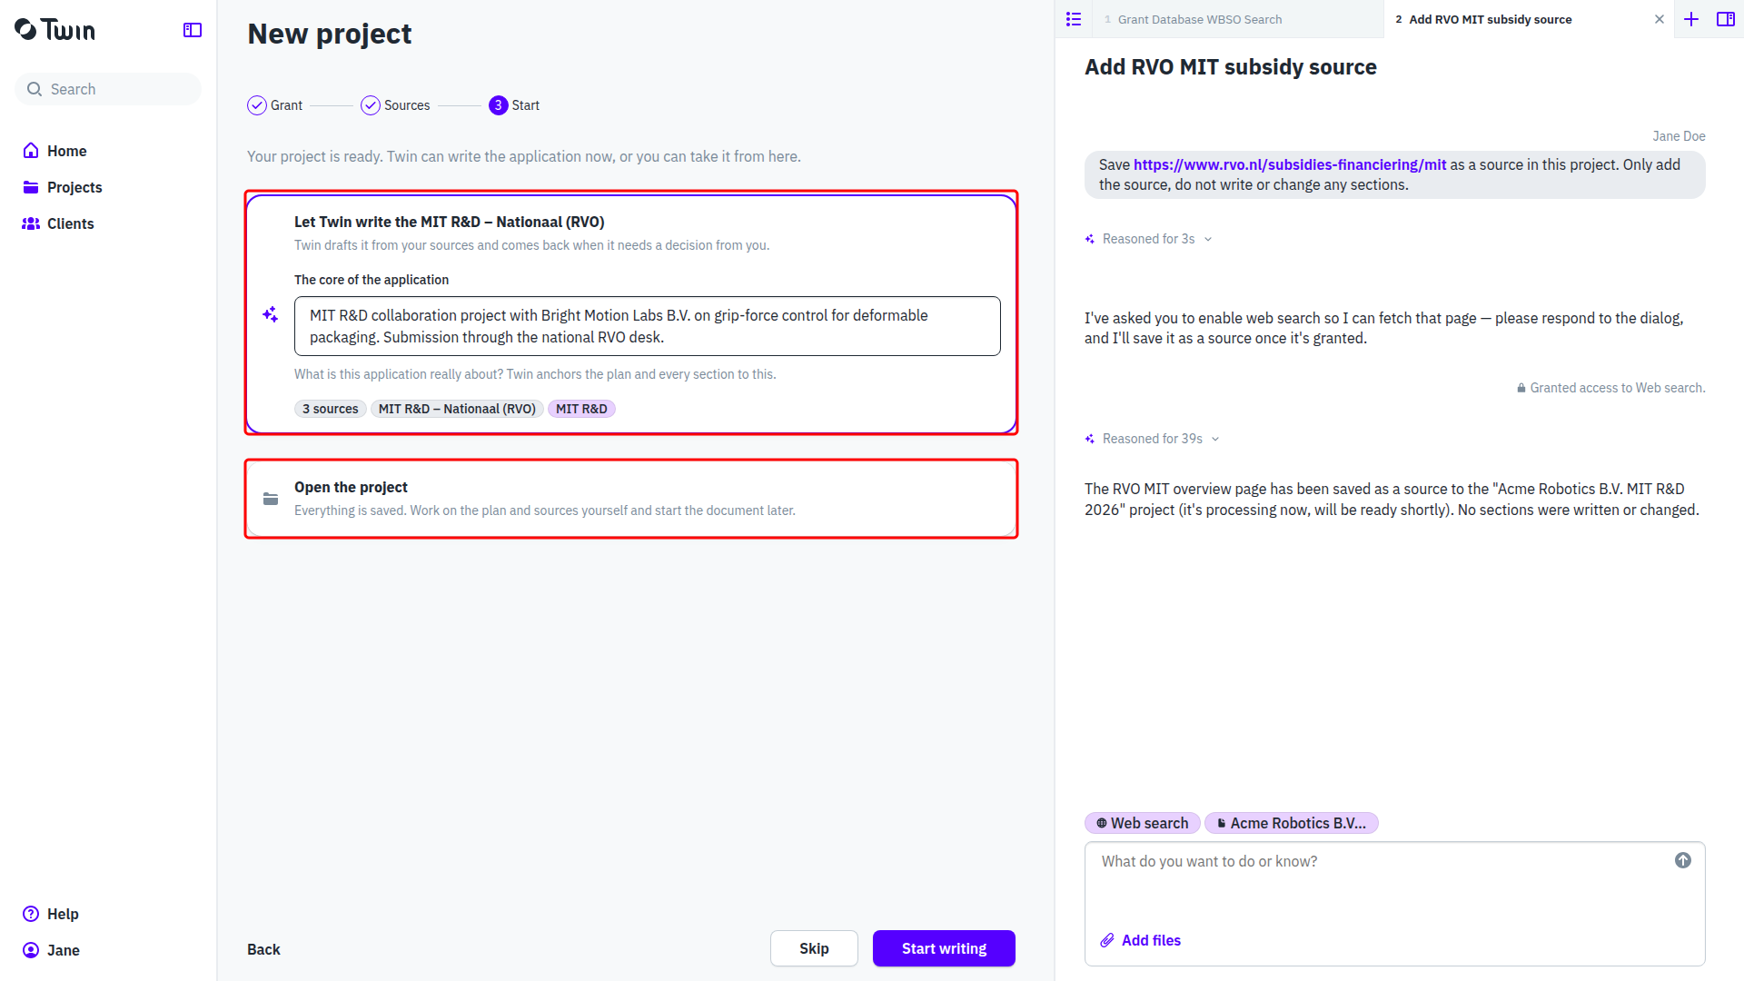This screenshot has width=1744, height=981.
Task: Click the Start writing button
Action: tap(944, 948)
